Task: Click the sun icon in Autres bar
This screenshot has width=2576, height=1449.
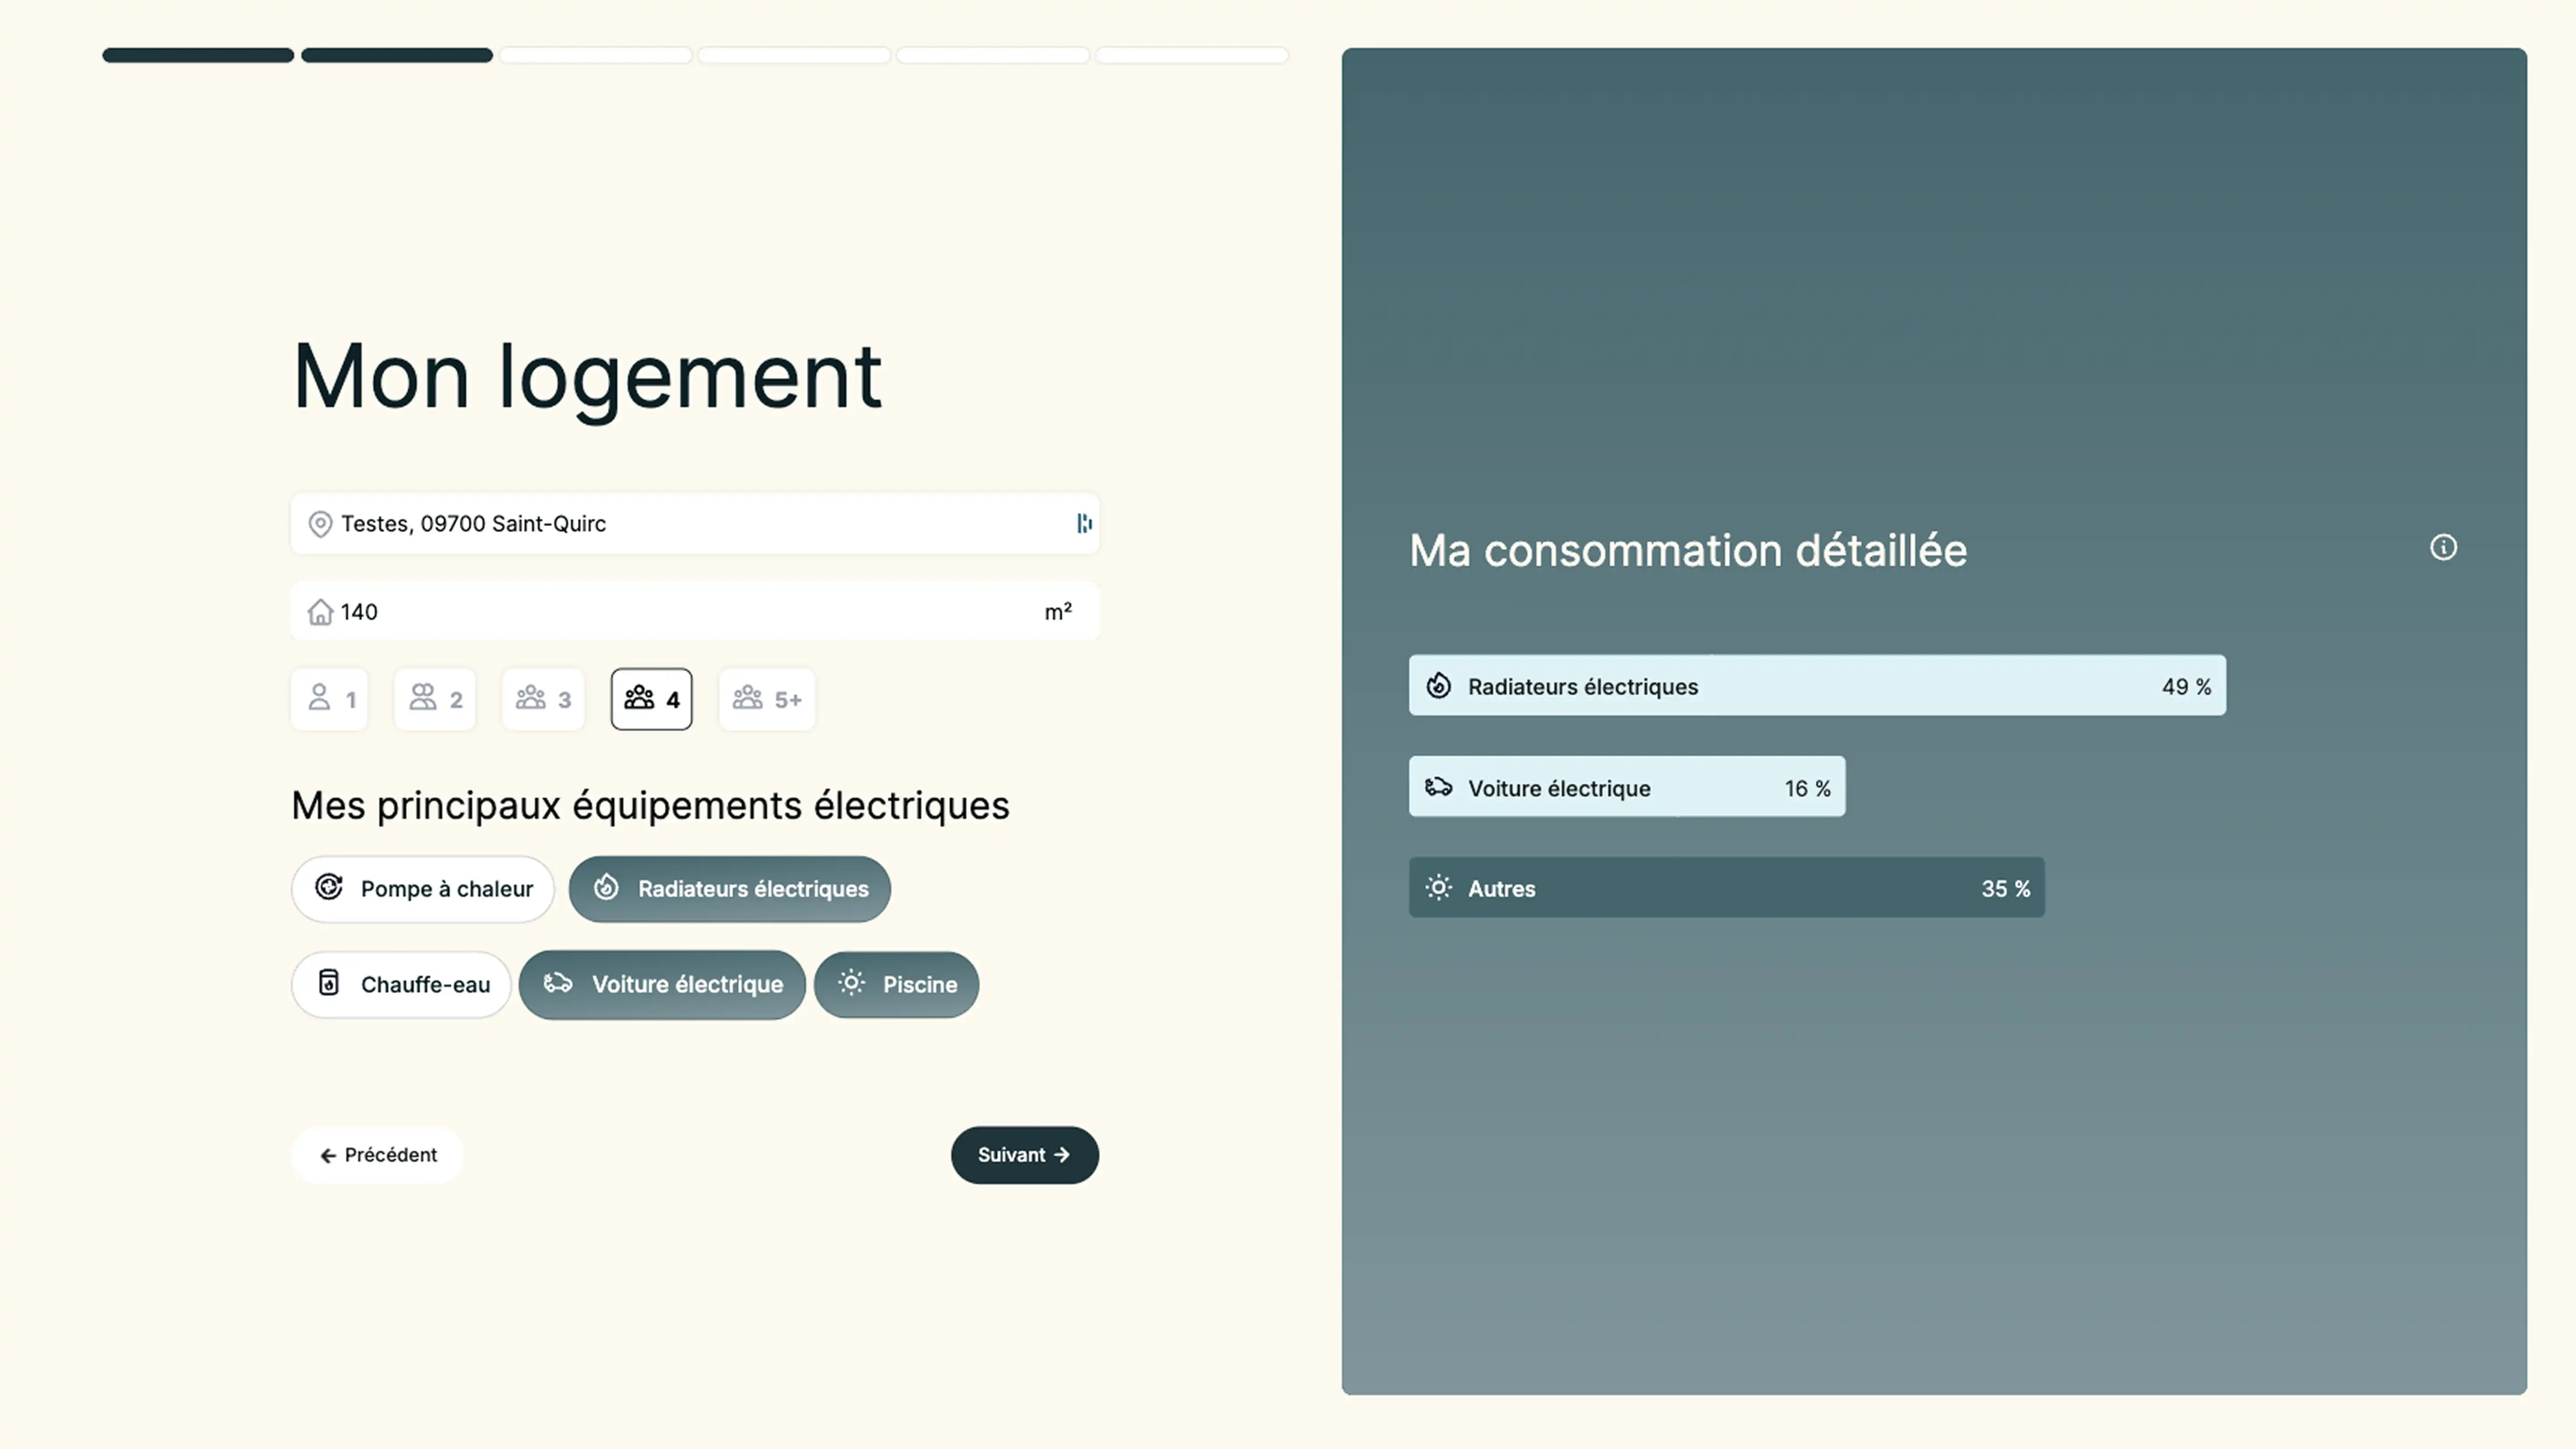Action: point(1438,888)
